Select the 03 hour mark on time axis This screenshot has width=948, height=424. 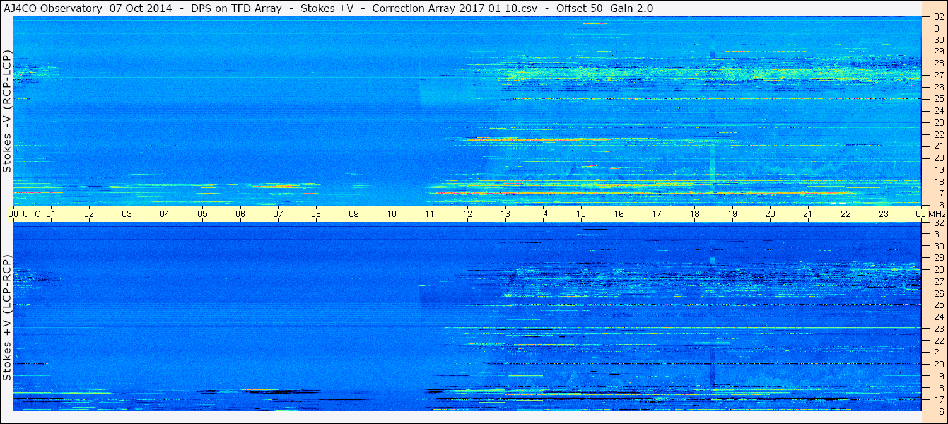[x=127, y=214]
